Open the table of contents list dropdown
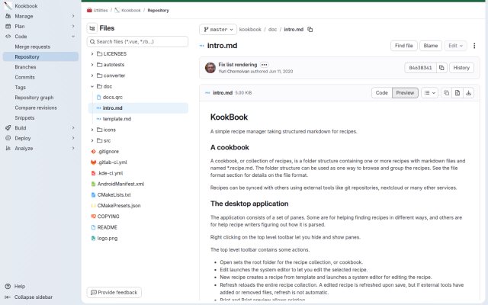Screen dimensions: 488x305 [x=430, y=93]
